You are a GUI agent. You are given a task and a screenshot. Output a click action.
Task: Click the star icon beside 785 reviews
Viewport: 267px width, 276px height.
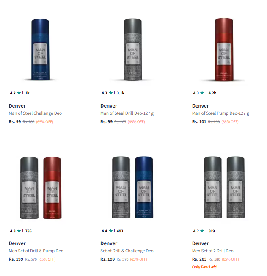point(19,231)
